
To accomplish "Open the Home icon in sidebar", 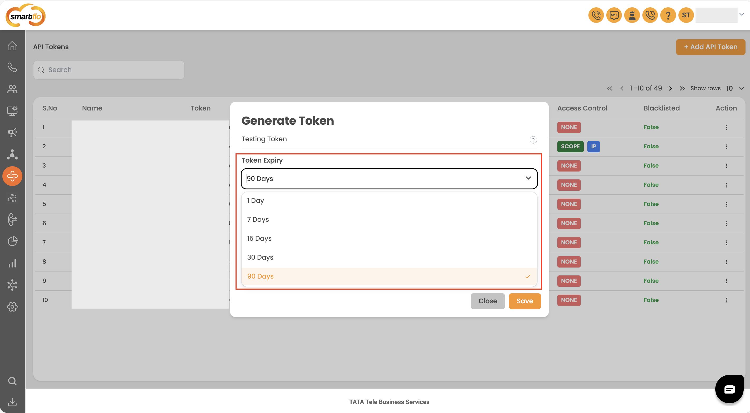I will tap(12, 46).
